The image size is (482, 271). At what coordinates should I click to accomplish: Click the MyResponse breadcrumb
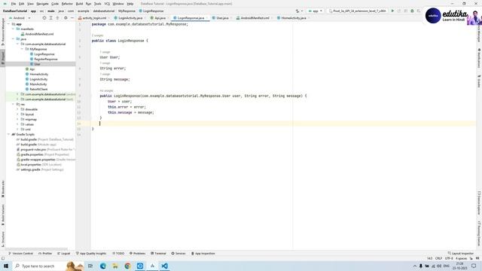[x=127, y=11]
